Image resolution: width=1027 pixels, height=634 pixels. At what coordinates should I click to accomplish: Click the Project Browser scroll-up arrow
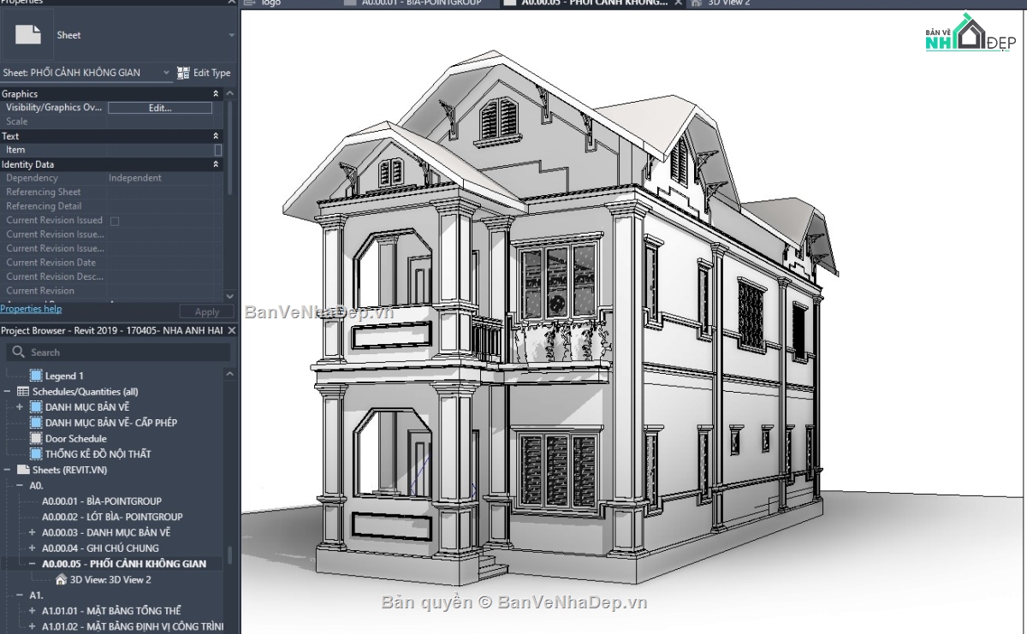point(229,374)
